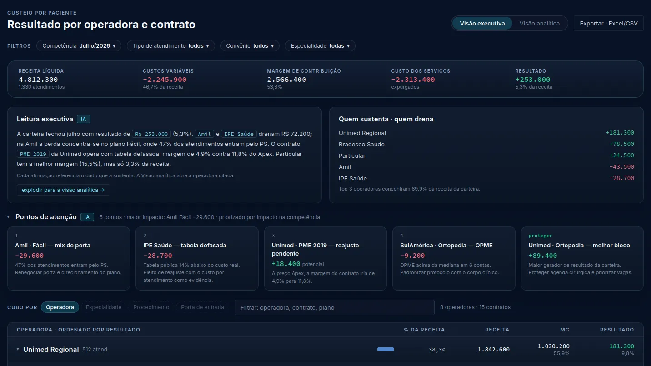This screenshot has width=651, height=366.
Task: Click the MC column header
Action: pos(565,330)
